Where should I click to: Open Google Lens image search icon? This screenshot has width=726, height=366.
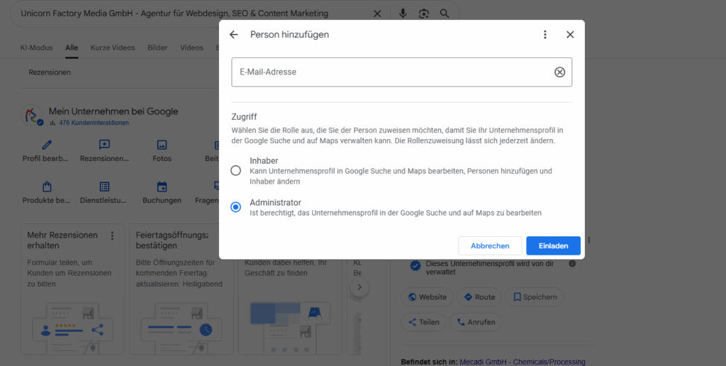pos(423,13)
